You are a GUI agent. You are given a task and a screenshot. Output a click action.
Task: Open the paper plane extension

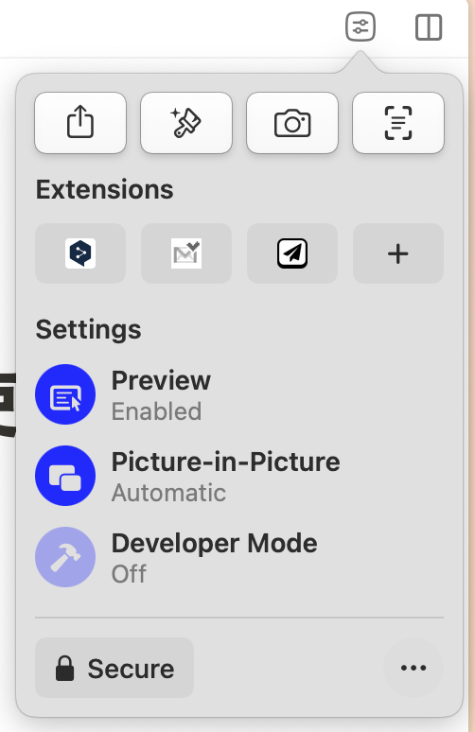(292, 253)
